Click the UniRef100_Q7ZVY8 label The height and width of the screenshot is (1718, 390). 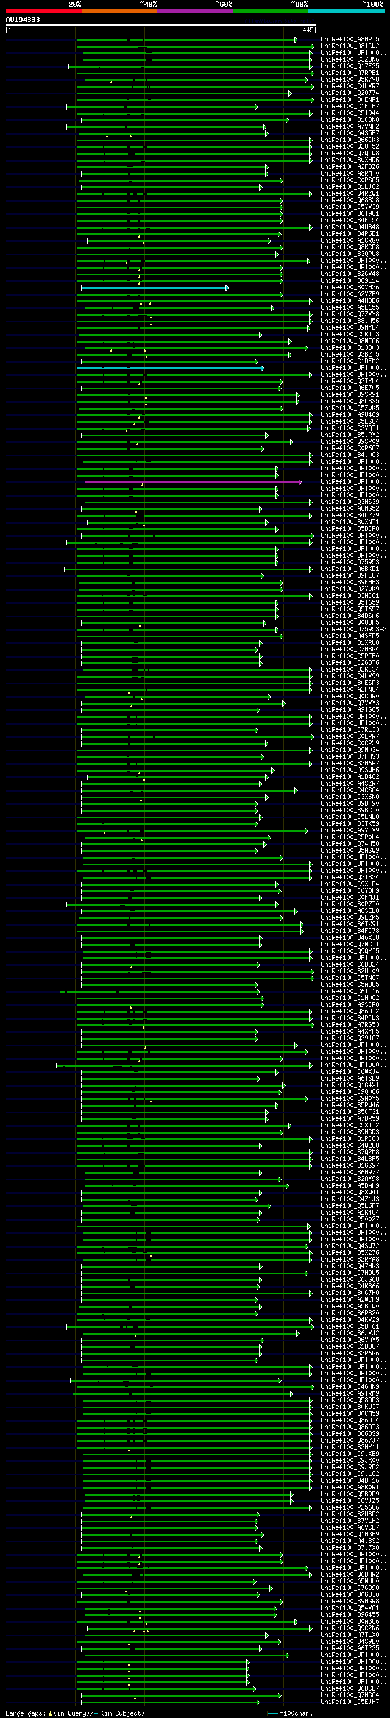point(350,314)
